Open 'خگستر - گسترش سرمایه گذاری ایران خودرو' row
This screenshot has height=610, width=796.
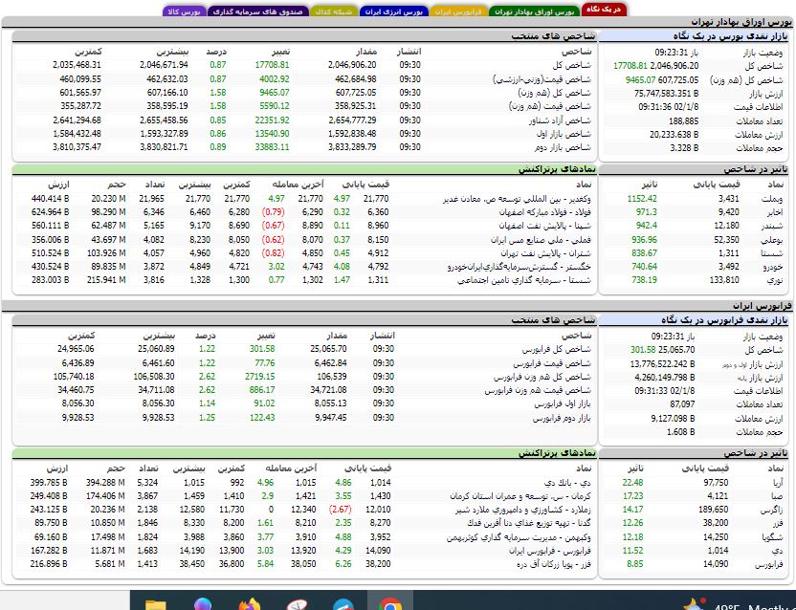[520, 267]
